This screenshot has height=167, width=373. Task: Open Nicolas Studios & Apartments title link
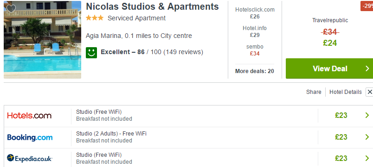152,6
